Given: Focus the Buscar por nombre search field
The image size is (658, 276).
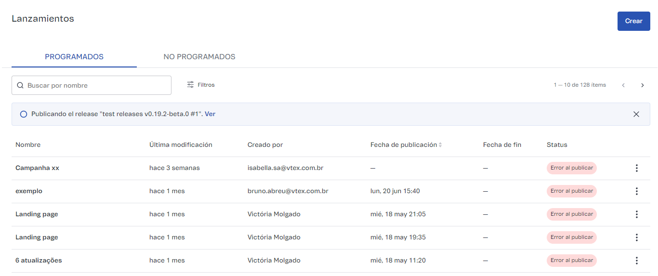Looking at the screenshot, I should (x=96, y=85).
